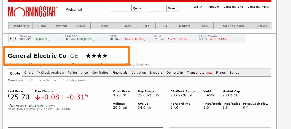Click the DJIA index quote
The height and width of the screenshot is (129, 291).
127,38
